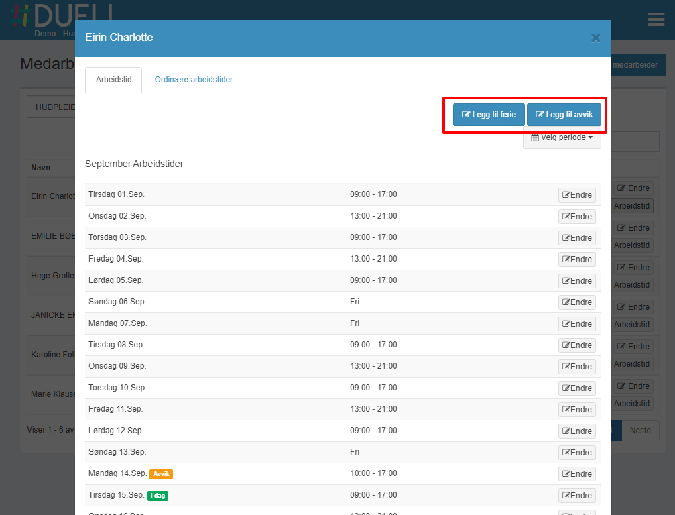Click Mandag 07.Sep. date text
The image size is (675, 515).
coord(118,323)
